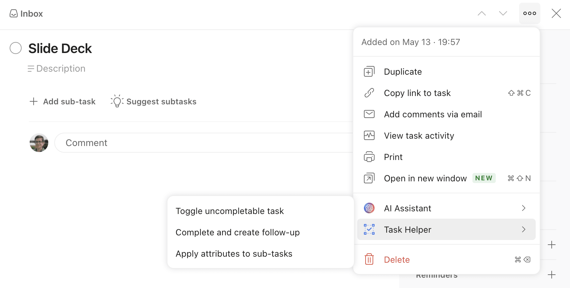Click the printer icon
Screen dimensions: 570x288
(369, 157)
